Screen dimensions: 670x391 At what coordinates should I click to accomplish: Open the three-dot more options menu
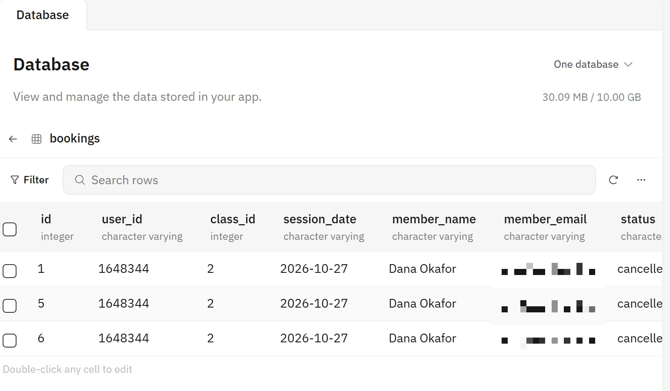641,180
